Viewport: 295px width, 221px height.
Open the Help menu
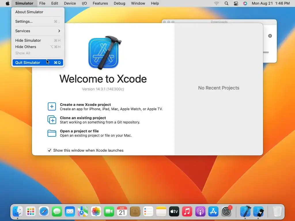pyautogui.click(x=155, y=3)
